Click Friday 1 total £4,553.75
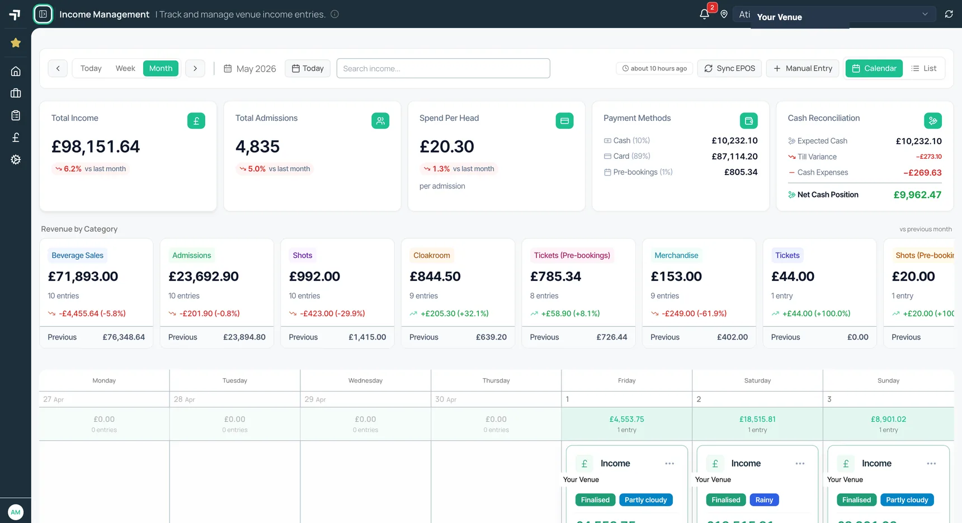Image resolution: width=962 pixels, height=523 pixels. coord(626,419)
